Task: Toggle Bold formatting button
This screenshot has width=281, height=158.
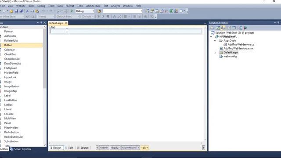Action: (x=98, y=17)
